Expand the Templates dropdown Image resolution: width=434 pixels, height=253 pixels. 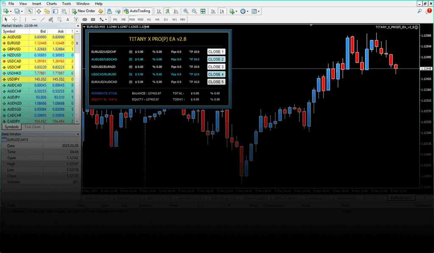(x=259, y=11)
